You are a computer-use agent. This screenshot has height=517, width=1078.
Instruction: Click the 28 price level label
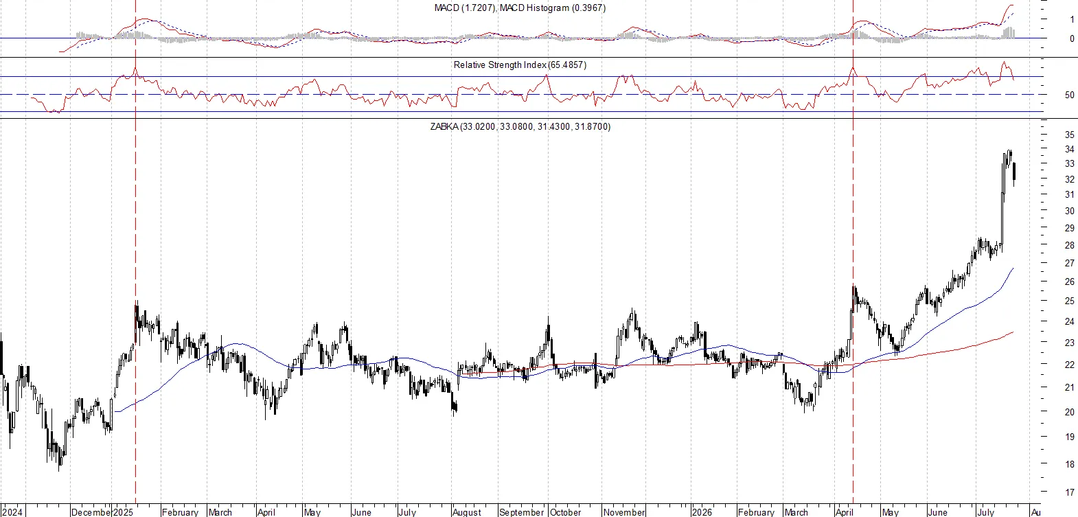(x=1070, y=245)
